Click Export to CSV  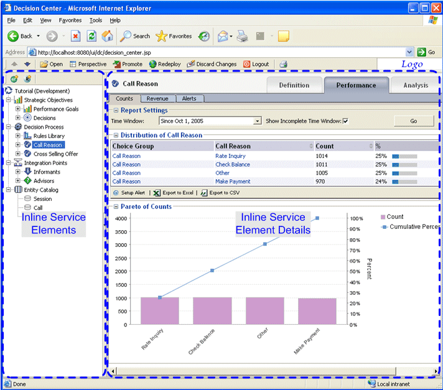coord(220,193)
